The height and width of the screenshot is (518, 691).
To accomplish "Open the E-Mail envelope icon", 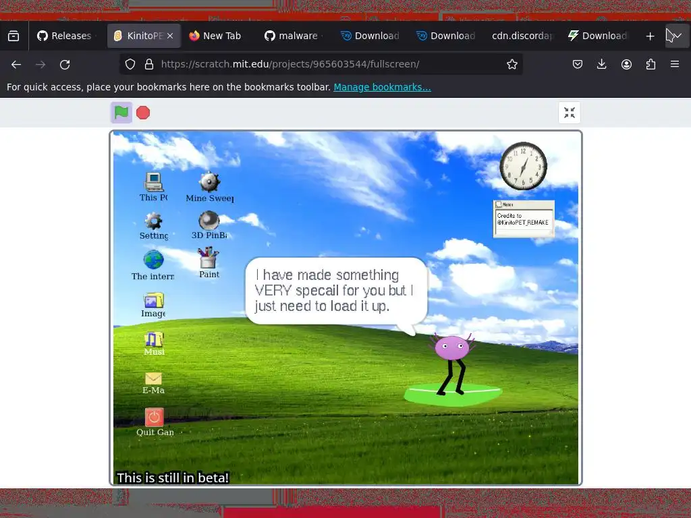I will click(153, 383).
